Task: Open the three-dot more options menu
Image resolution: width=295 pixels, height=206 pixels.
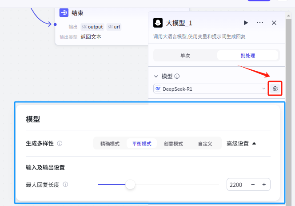Action: pyautogui.click(x=260, y=23)
